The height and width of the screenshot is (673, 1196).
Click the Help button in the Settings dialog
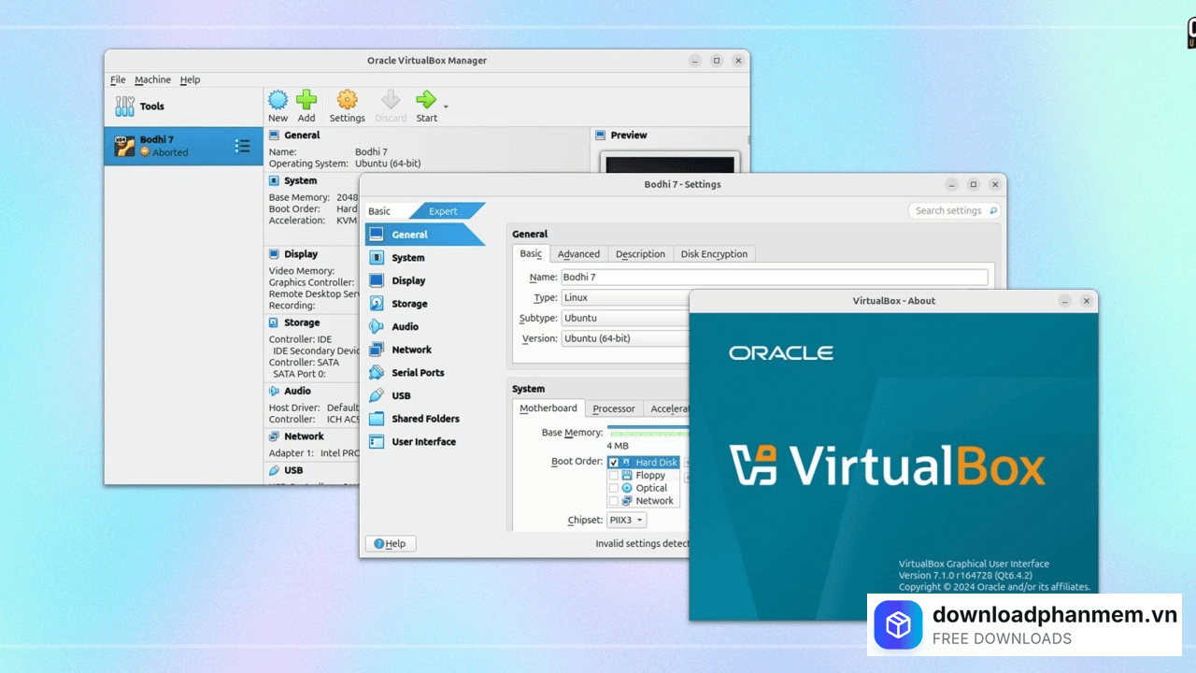[390, 543]
